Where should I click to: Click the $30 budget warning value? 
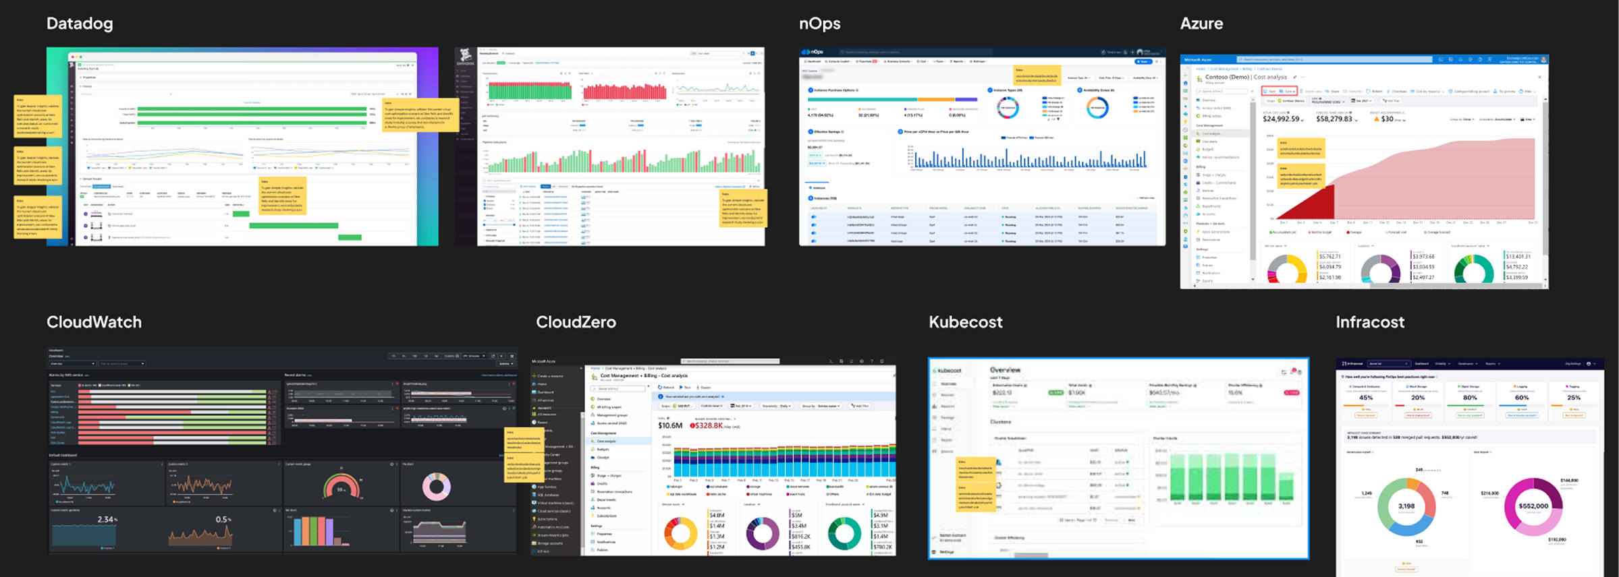[1387, 119]
